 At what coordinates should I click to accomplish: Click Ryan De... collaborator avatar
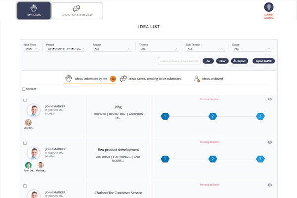(x=28, y=165)
